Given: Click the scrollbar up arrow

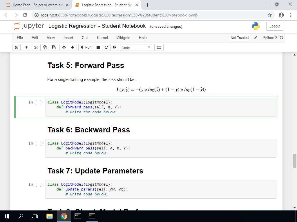Looking at the screenshot, I should pyautogui.click(x=294, y=55).
